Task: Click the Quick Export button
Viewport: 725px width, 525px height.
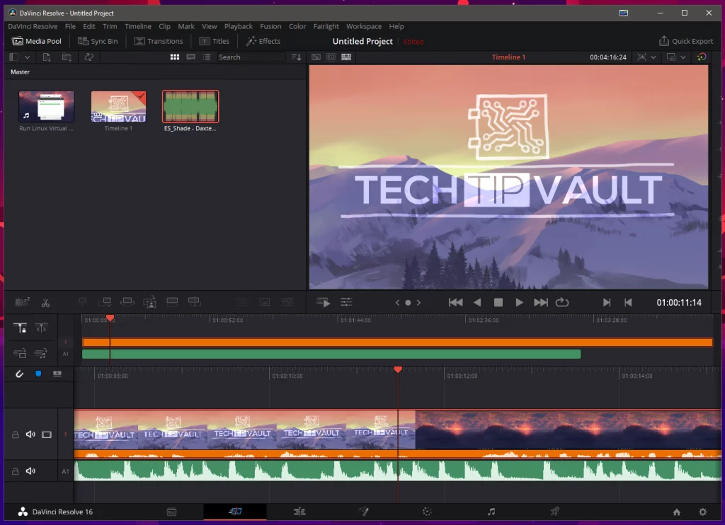Action: coord(686,41)
